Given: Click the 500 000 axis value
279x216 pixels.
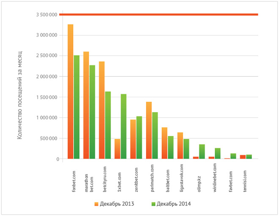Looking at the screenshot, I should (x=49, y=138).
